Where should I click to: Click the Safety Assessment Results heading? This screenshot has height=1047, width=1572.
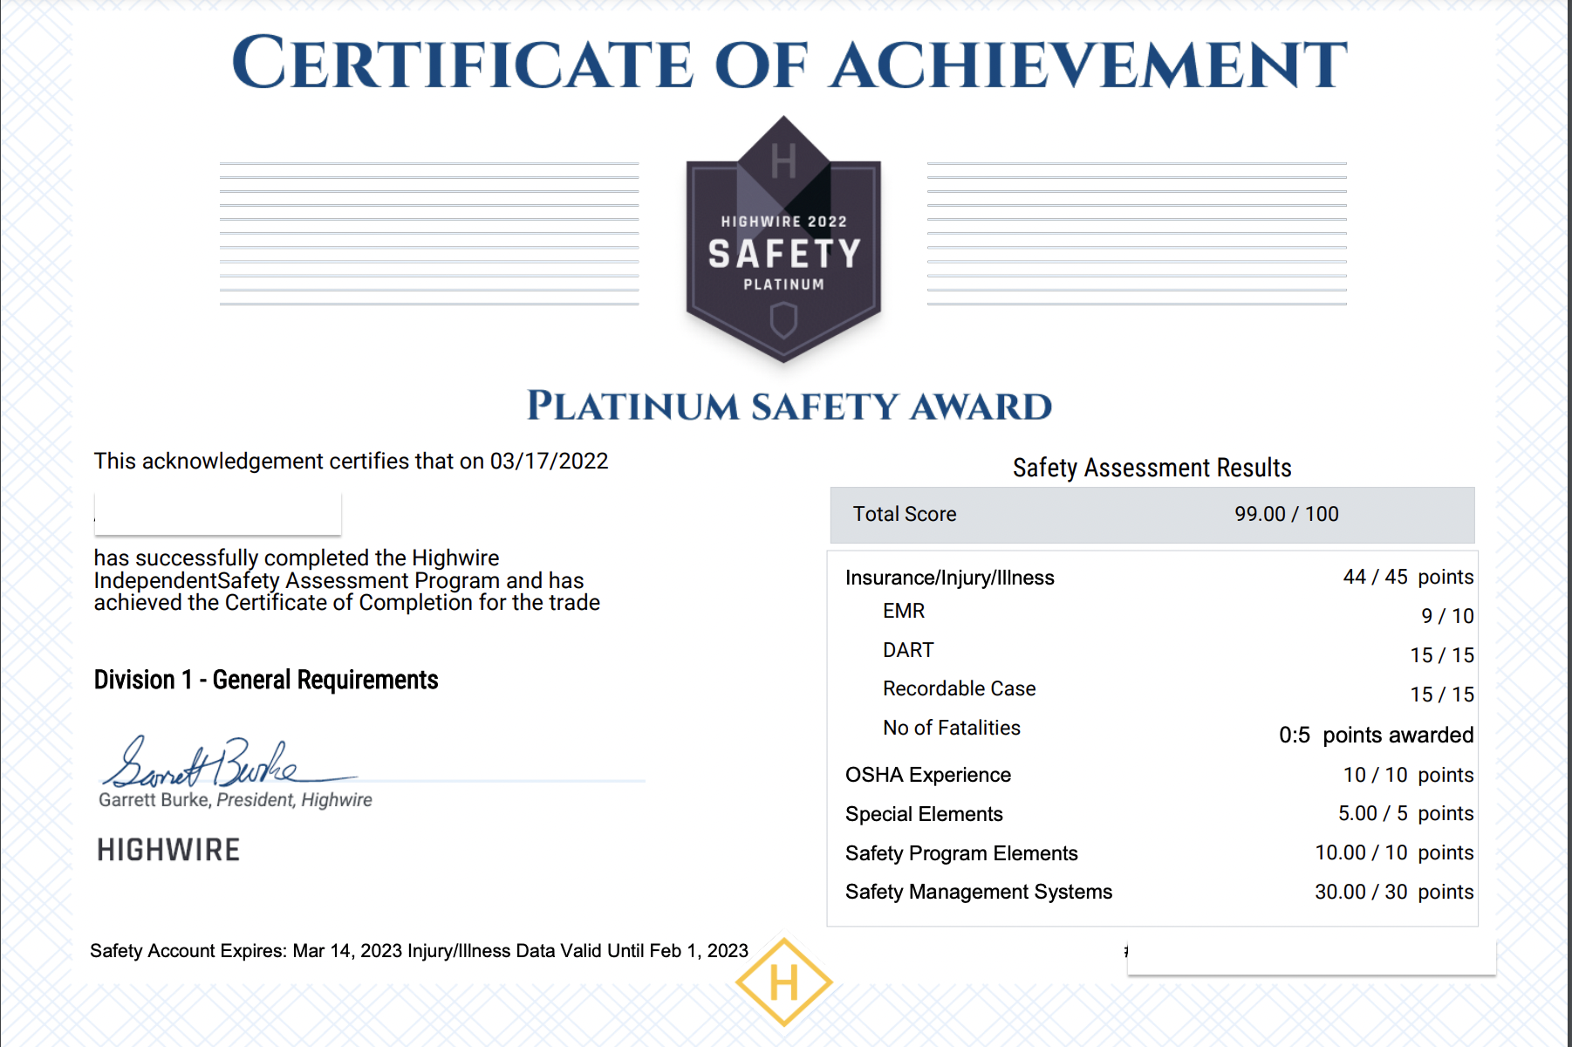(1152, 468)
